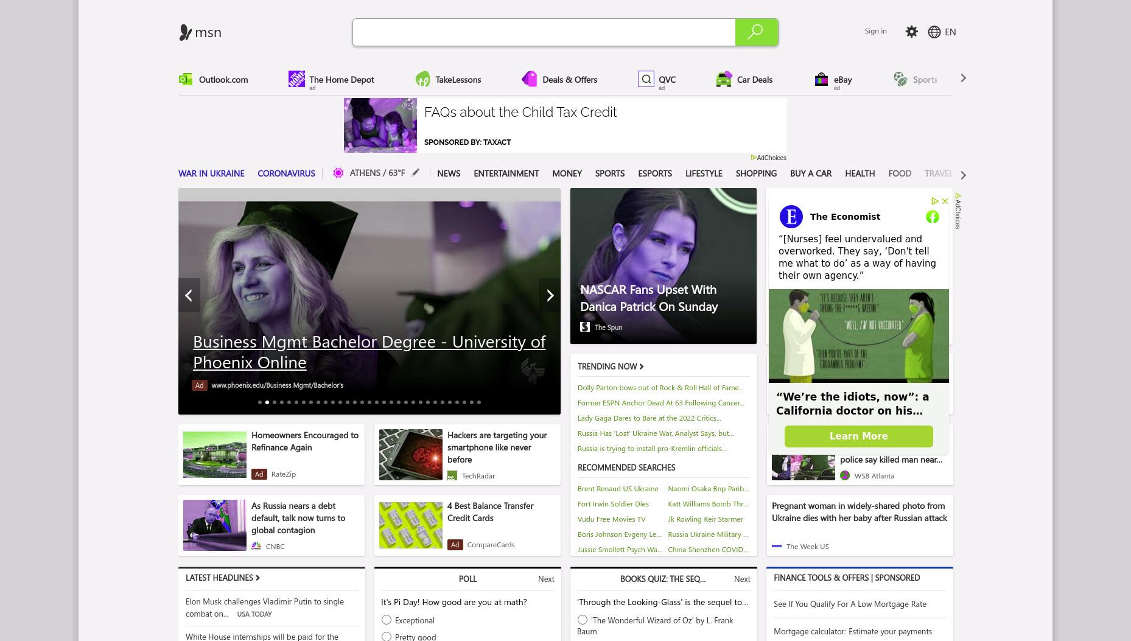Click the globe language icon
Viewport: 1131px width, 641px height.
coord(934,32)
